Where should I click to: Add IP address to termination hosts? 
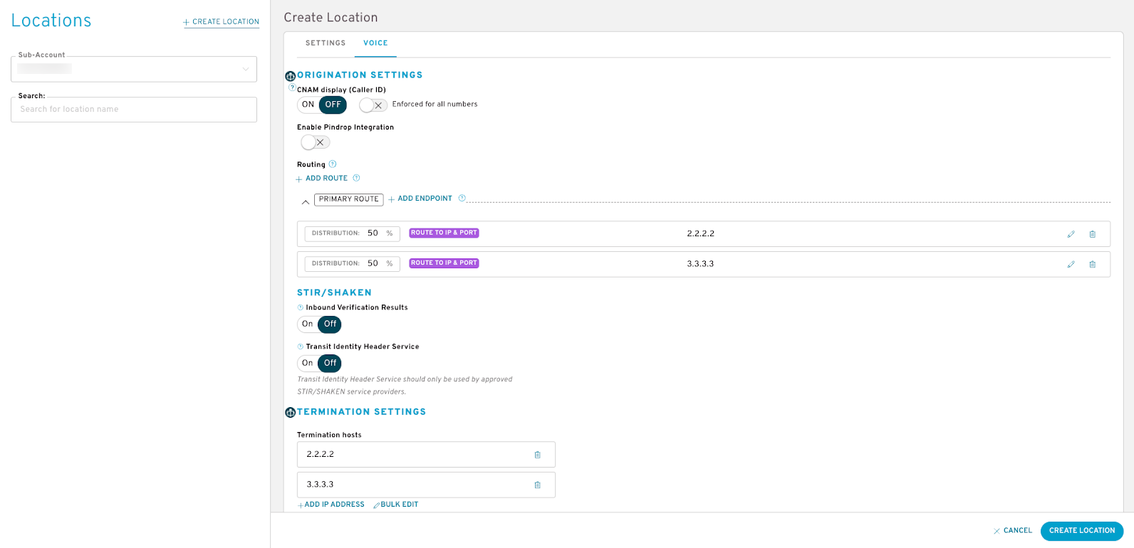point(331,505)
